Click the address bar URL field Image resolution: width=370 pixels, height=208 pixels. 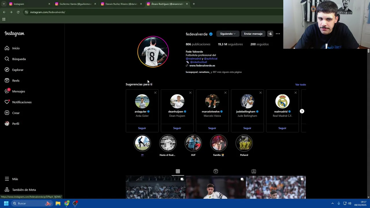pyautogui.click(x=153, y=12)
